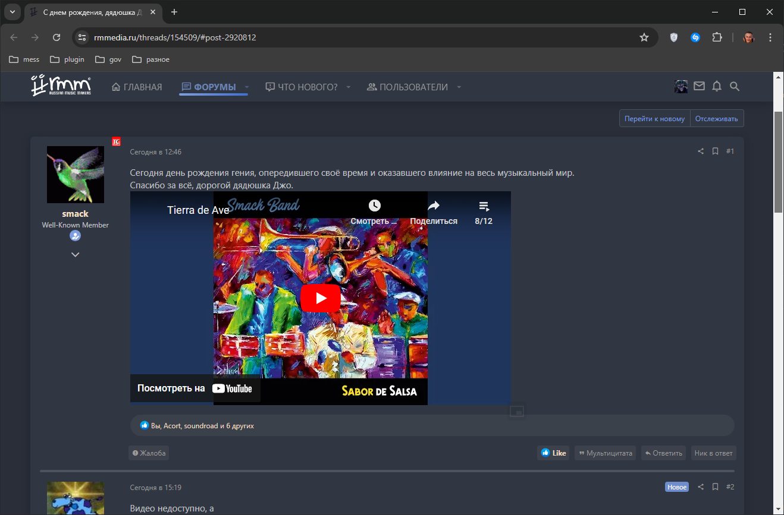Open smack's username profile link
This screenshot has width=784, height=515.
(76, 214)
